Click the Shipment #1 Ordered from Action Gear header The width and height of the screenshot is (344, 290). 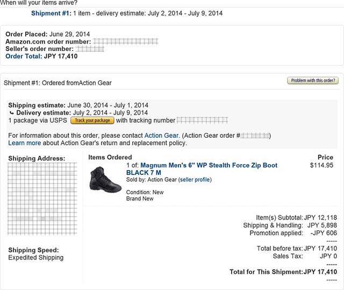(x=58, y=83)
